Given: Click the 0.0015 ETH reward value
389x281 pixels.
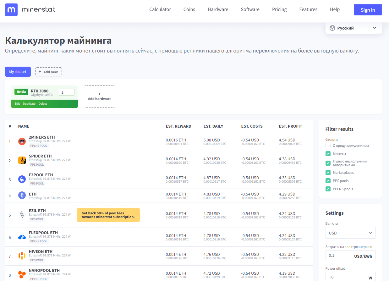Looking at the screenshot, I should pos(176,140).
